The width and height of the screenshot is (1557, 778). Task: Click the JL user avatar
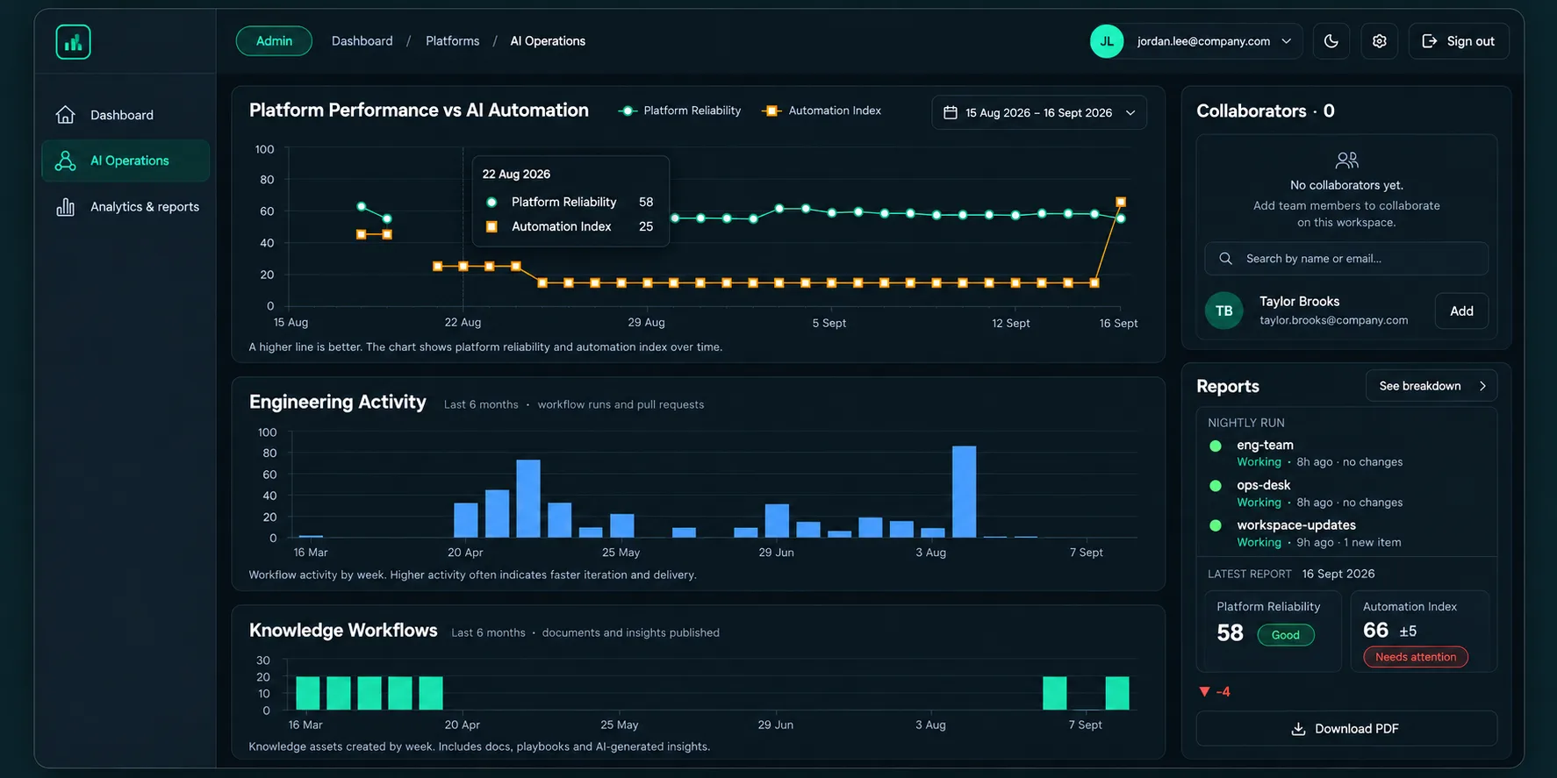click(x=1107, y=41)
